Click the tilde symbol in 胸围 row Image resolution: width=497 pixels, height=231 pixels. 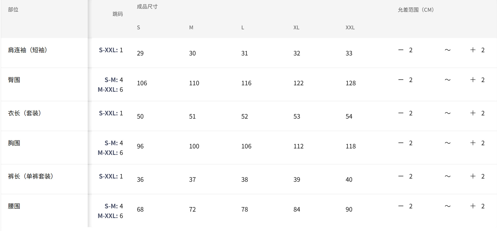click(x=448, y=143)
